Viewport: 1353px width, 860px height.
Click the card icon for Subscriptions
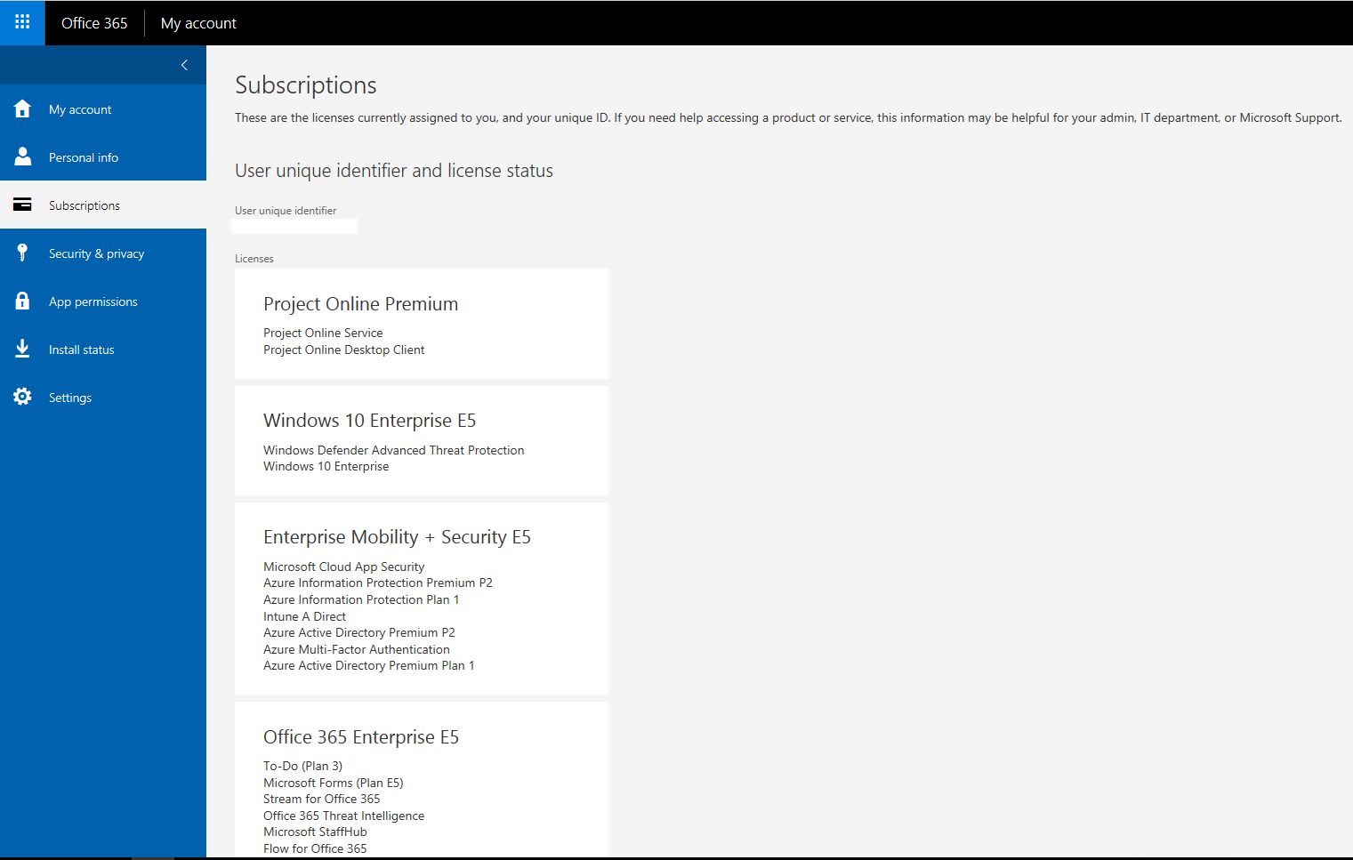[x=22, y=205]
